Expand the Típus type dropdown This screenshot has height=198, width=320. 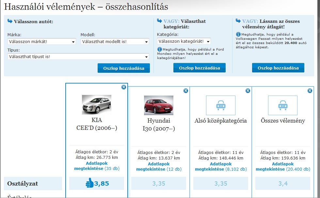(78, 57)
